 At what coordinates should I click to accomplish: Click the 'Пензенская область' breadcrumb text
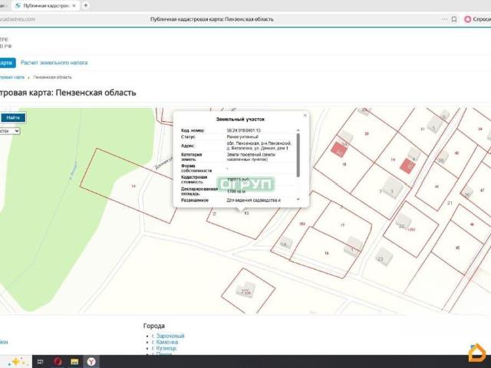(53, 77)
